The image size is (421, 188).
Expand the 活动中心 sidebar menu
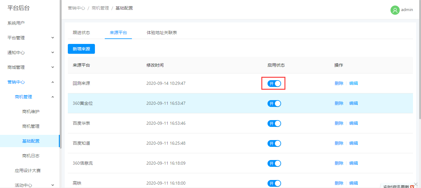coord(30,185)
